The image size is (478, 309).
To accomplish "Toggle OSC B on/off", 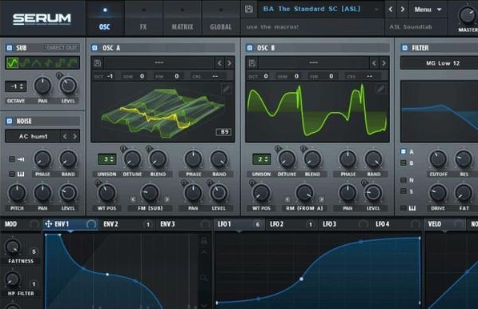I will point(250,48).
